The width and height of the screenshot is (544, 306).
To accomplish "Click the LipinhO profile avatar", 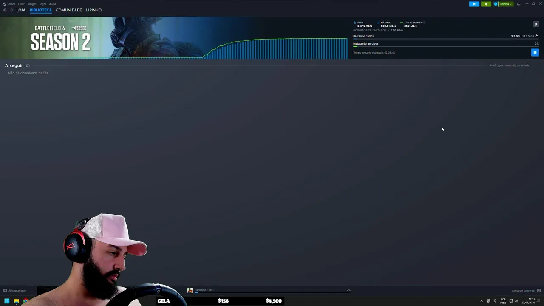I will (496, 4).
